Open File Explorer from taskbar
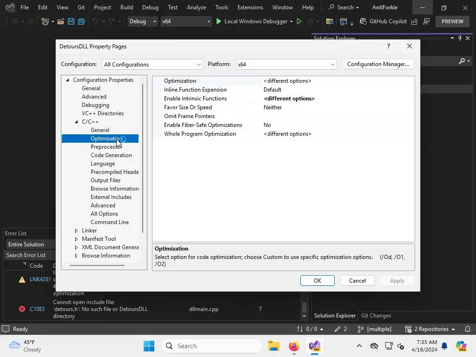 [273, 346]
